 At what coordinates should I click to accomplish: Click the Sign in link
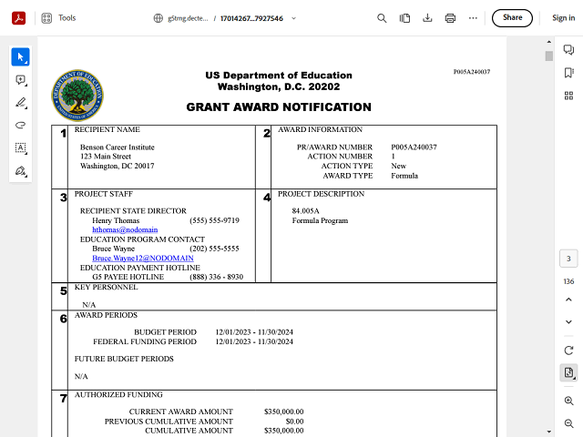[x=563, y=18]
